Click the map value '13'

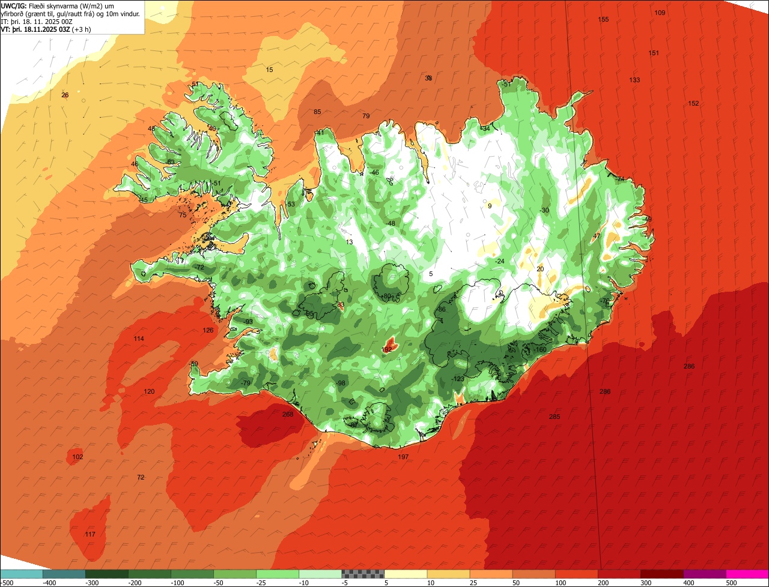pyautogui.click(x=349, y=242)
